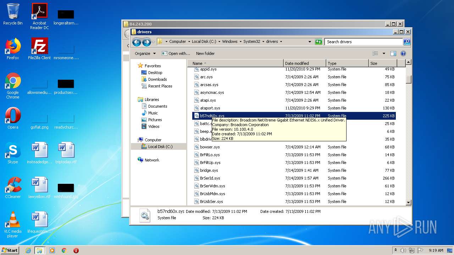
Task: Click the green Refresh button beside address bar
Action: [319, 42]
